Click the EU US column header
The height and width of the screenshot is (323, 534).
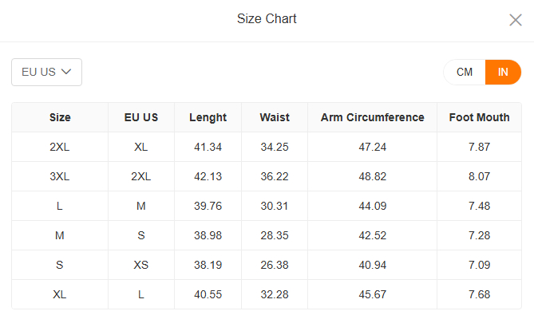point(141,117)
